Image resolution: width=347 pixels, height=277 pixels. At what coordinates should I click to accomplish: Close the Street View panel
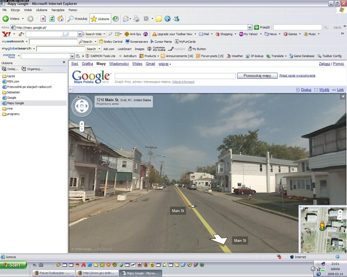point(343,96)
